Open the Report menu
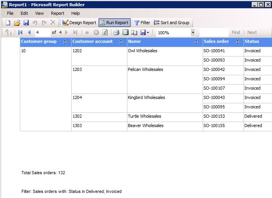This screenshot has height=198, width=272. click(58, 13)
